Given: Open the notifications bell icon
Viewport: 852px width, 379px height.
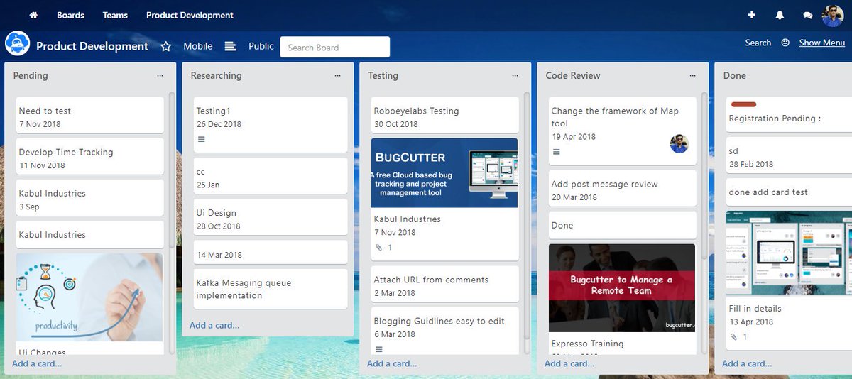Looking at the screenshot, I should click(x=780, y=15).
